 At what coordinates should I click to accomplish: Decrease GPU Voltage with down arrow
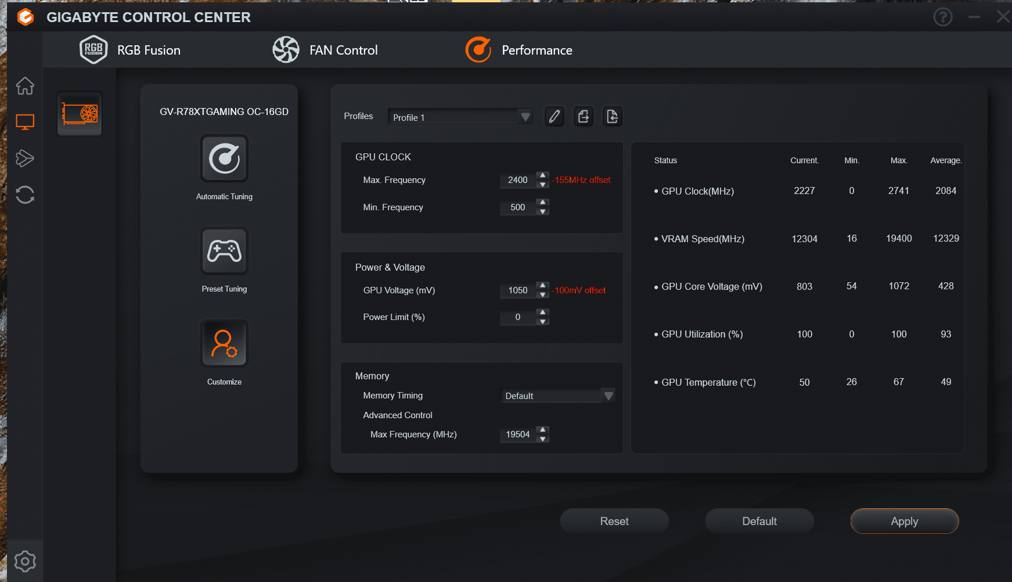[x=542, y=295]
